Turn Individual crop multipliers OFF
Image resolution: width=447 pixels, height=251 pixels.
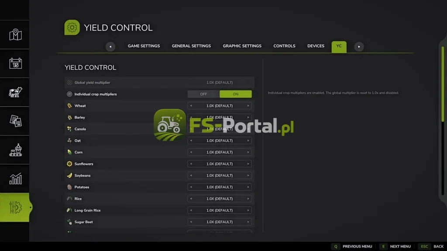pos(203,94)
